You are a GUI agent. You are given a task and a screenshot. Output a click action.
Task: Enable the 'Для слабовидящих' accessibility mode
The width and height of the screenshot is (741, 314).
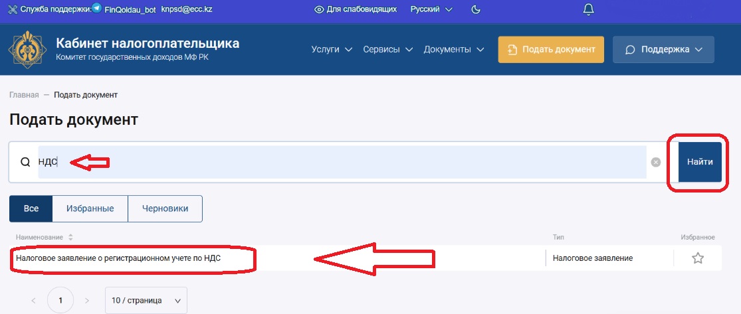click(356, 9)
